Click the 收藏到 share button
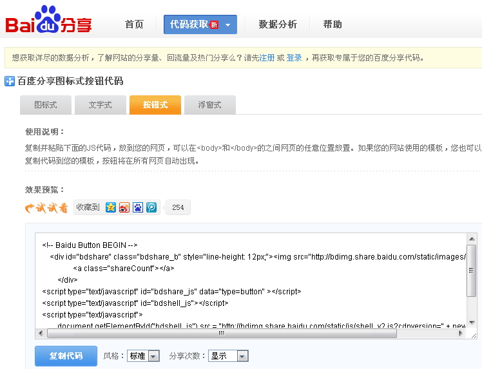This screenshot has height=369, width=482. pos(88,207)
